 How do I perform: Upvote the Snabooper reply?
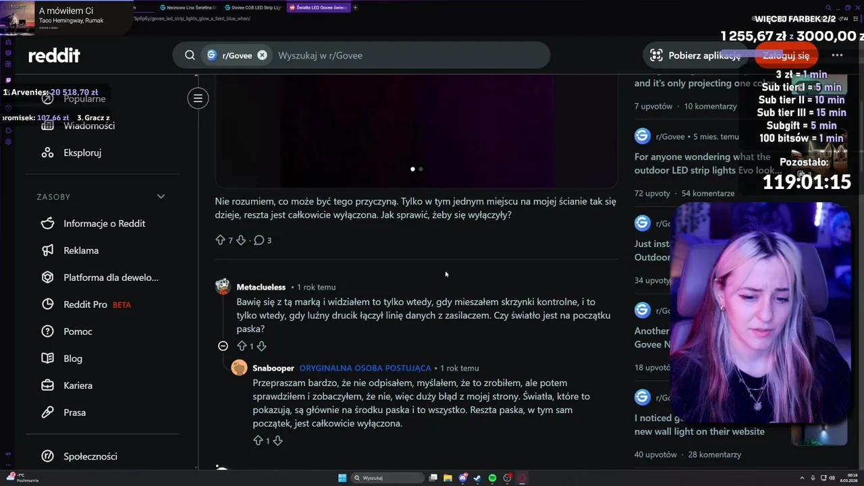tap(258, 441)
